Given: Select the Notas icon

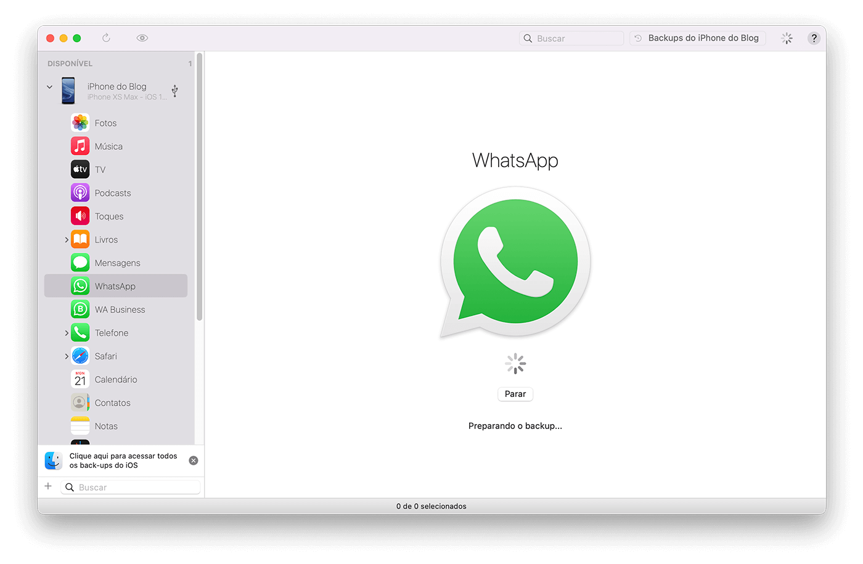Looking at the screenshot, I should (80, 426).
